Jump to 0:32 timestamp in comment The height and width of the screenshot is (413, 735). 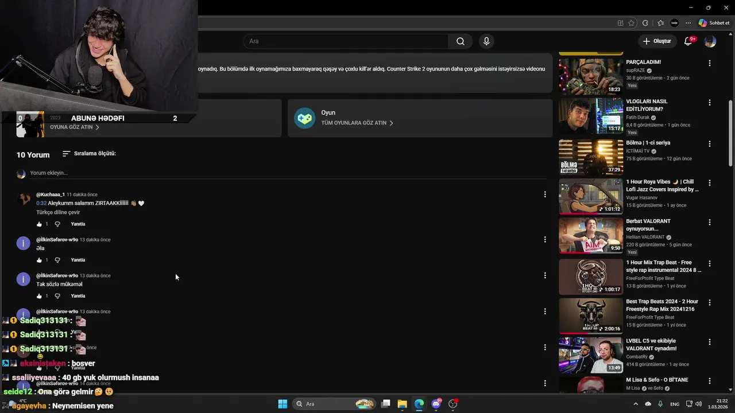pos(41,203)
